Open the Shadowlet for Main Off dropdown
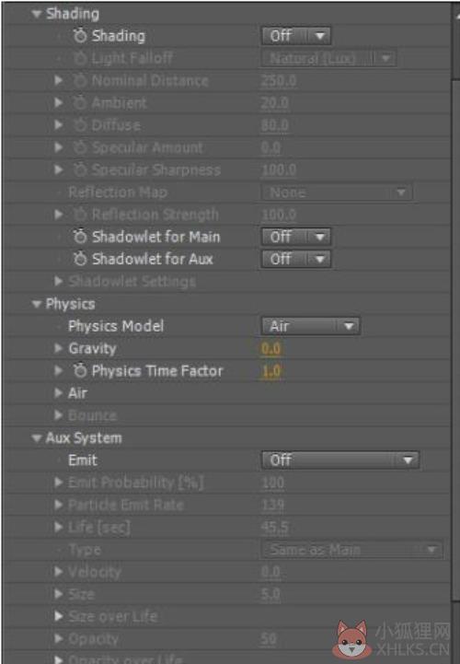The width and height of the screenshot is (460, 664). (296, 237)
